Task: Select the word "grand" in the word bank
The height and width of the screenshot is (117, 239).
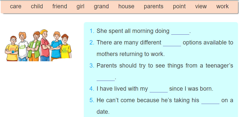Action: (101, 6)
